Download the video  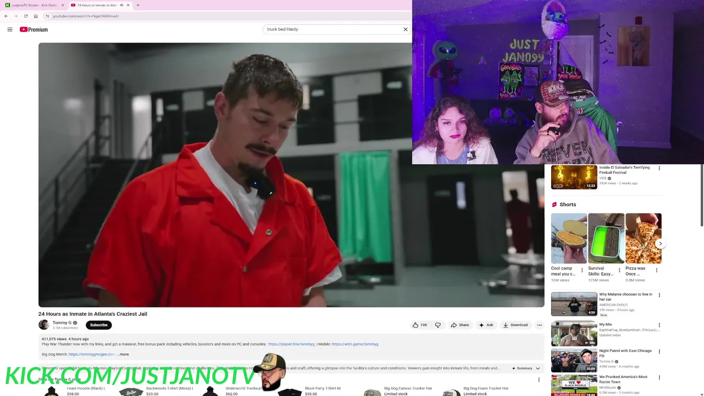(515, 325)
